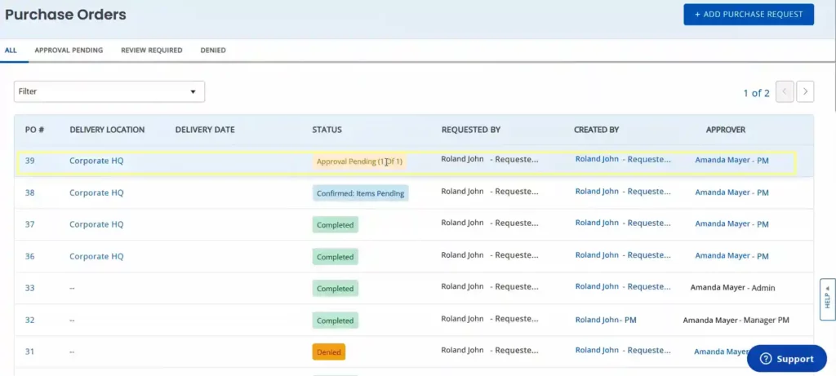Viewport: 836px width, 376px height.
Task: Click the previous page arrow
Action: point(785,92)
